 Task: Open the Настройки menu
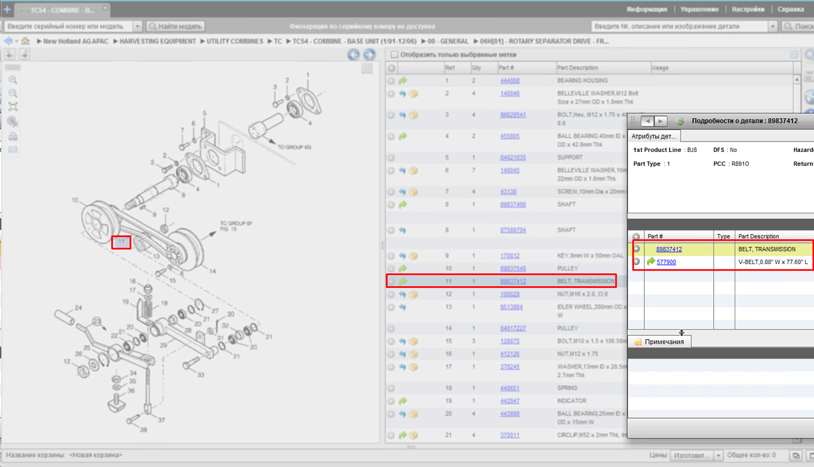click(x=748, y=9)
